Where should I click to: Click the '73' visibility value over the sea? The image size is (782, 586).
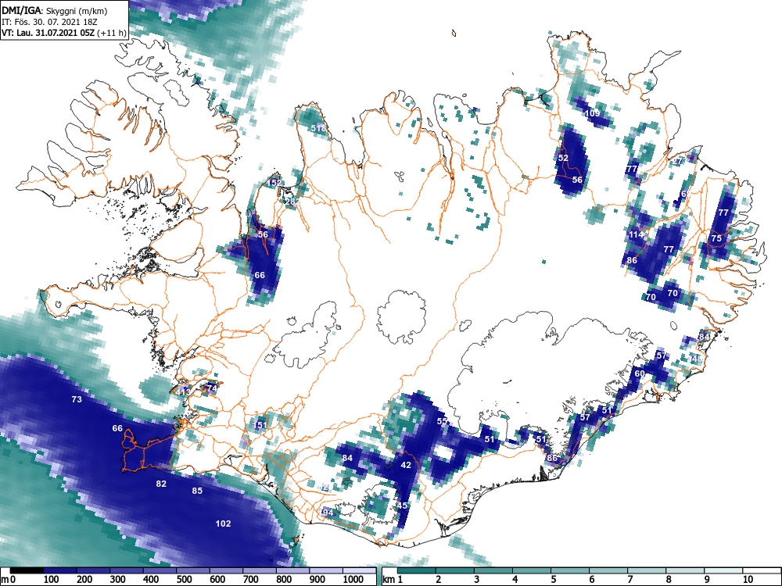77,399
